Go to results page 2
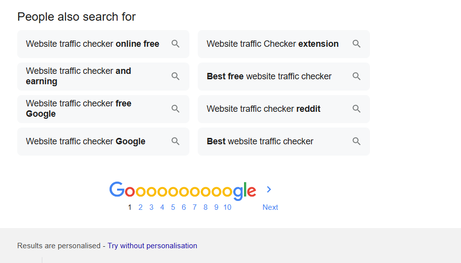The height and width of the screenshot is (263, 461). click(x=140, y=207)
